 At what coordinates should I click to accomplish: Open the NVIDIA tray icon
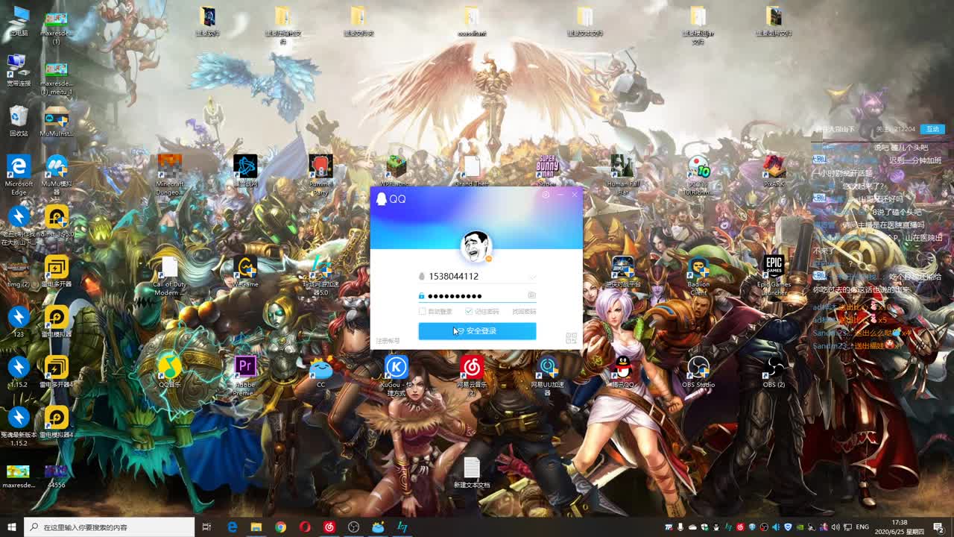tap(800, 527)
